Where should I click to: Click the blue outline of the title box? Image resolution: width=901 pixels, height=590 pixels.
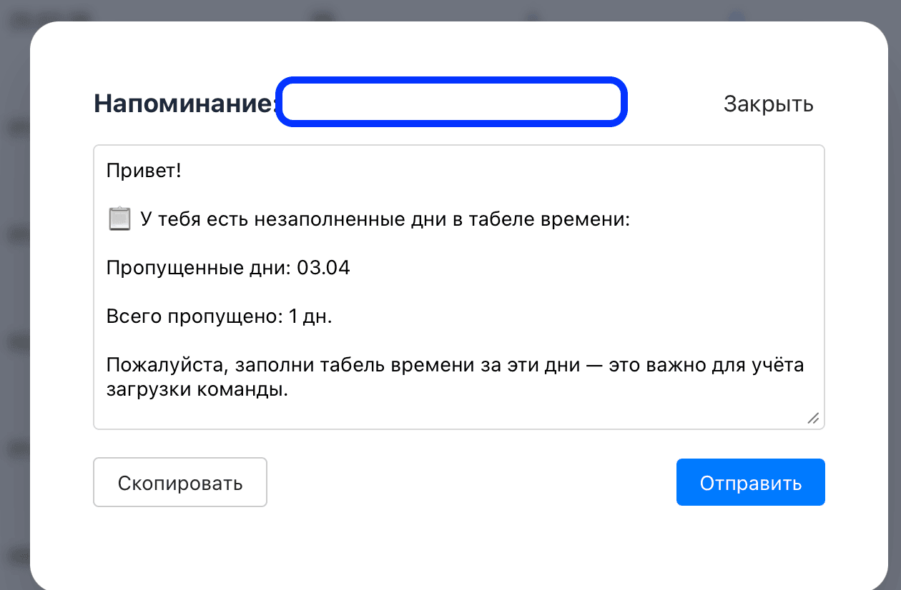click(x=452, y=80)
